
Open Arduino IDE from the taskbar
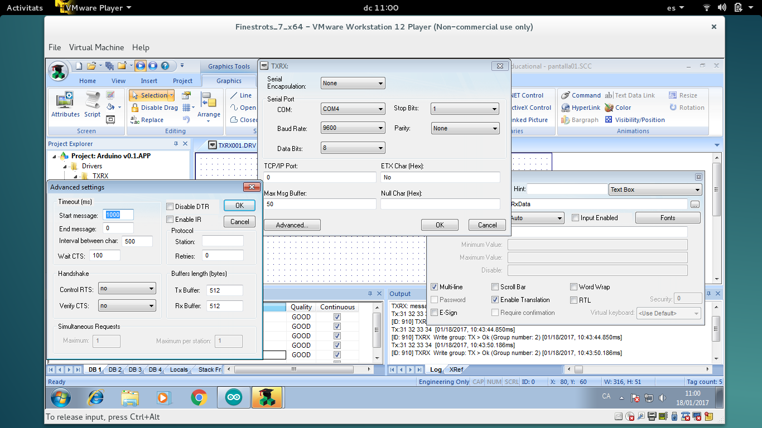point(234,397)
